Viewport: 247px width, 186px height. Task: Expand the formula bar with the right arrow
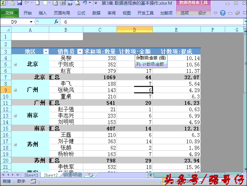[245, 22]
